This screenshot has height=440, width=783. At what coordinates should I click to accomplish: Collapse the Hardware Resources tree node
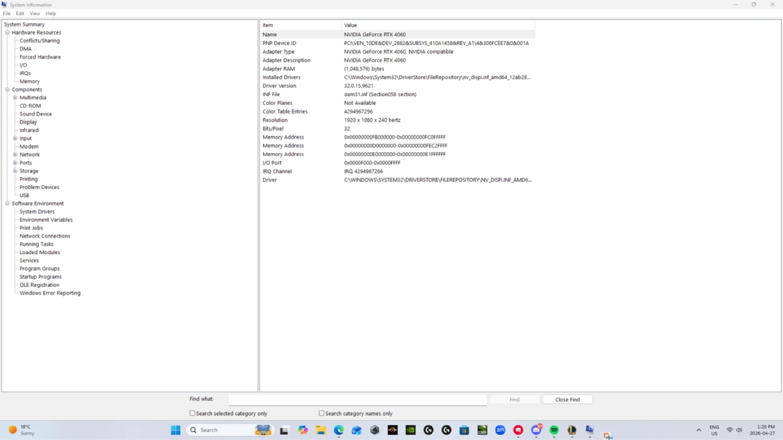click(x=8, y=33)
